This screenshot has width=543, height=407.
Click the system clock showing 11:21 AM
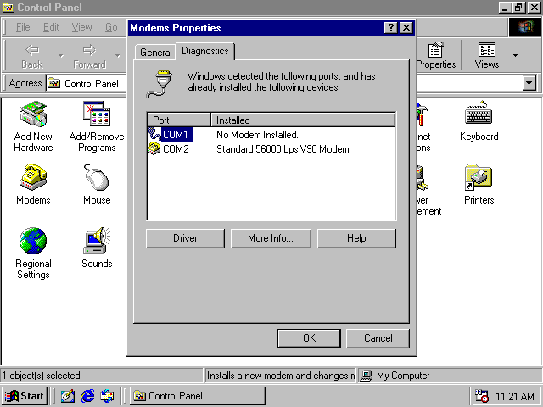(x=514, y=396)
